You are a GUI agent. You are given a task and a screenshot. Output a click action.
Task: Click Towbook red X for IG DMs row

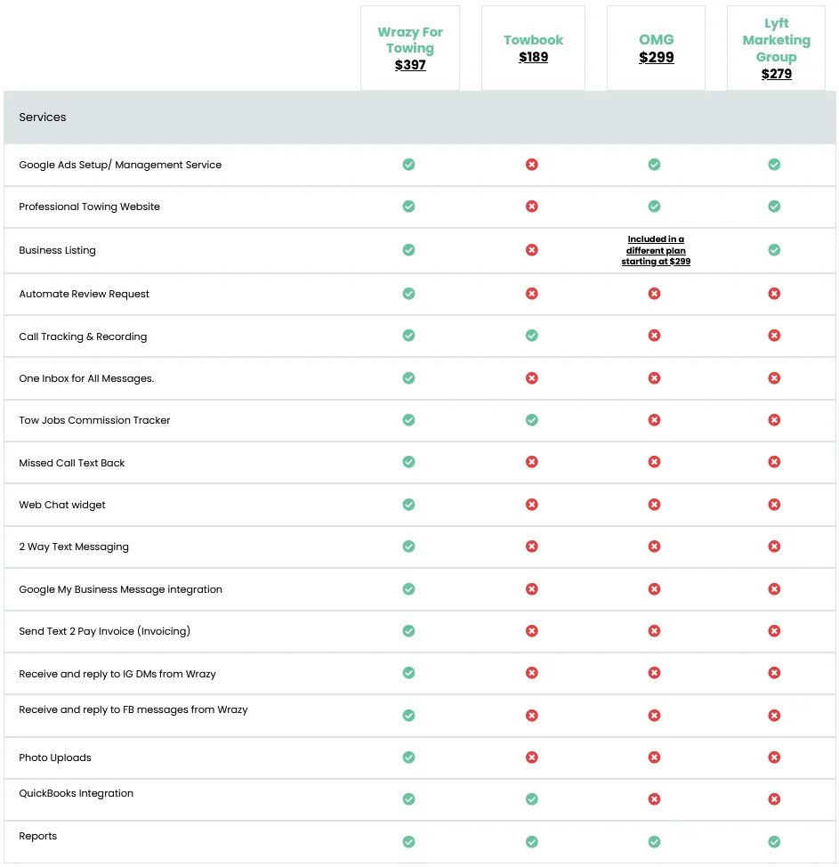pos(532,673)
